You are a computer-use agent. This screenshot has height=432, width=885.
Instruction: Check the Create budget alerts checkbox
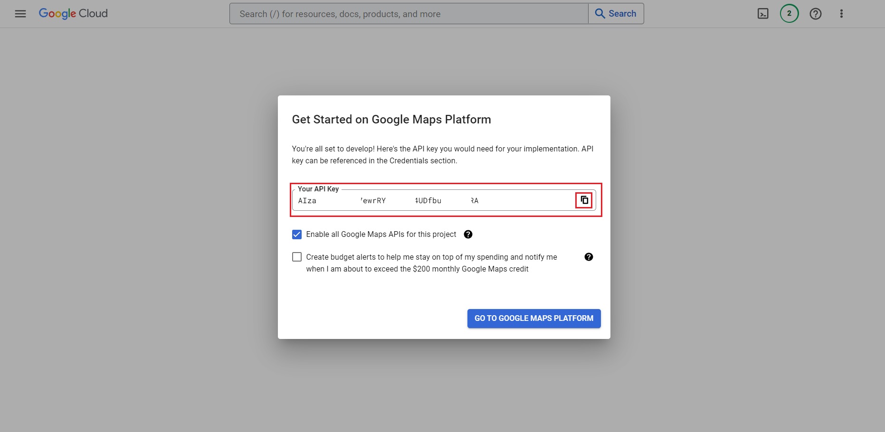pyautogui.click(x=297, y=257)
